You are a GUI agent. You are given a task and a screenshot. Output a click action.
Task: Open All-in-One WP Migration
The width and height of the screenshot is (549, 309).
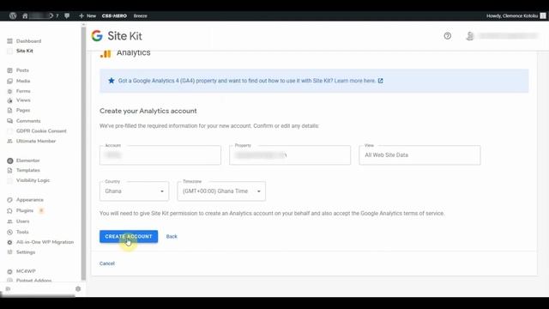(x=45, y=242)
